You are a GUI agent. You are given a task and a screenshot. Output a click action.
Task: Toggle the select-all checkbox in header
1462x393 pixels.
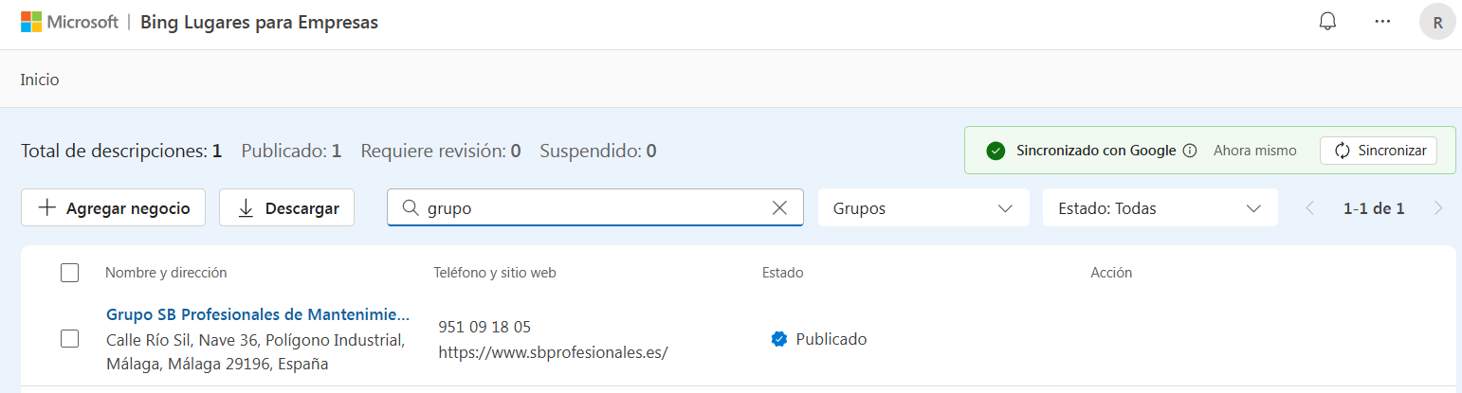(x=69, y=273)
